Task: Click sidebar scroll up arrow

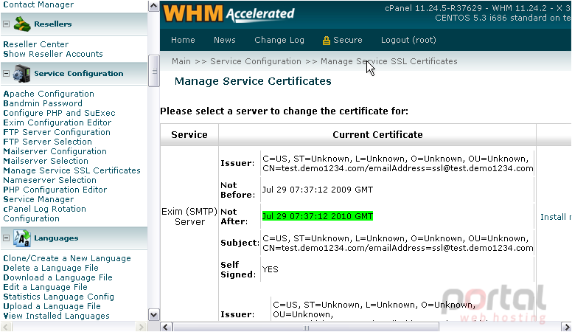Action: [154, 6]
